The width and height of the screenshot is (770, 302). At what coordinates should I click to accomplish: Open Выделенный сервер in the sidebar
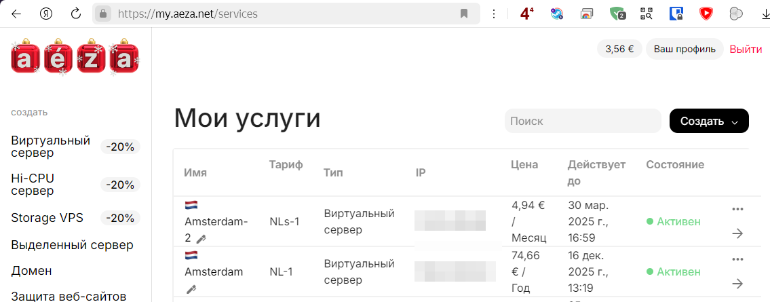tap(72, 245)
